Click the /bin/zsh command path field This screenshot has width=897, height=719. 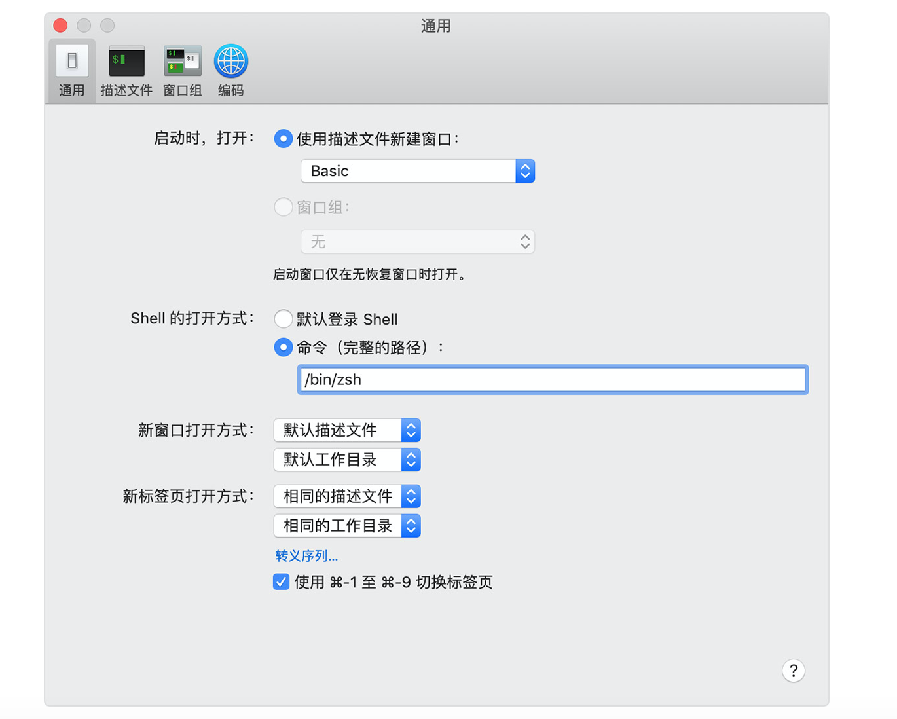point(553,380)
